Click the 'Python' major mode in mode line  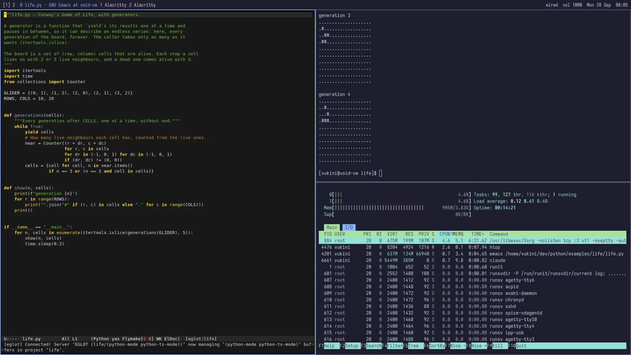point(101,339)
